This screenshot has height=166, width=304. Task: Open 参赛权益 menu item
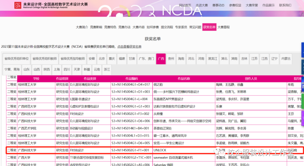235,5
